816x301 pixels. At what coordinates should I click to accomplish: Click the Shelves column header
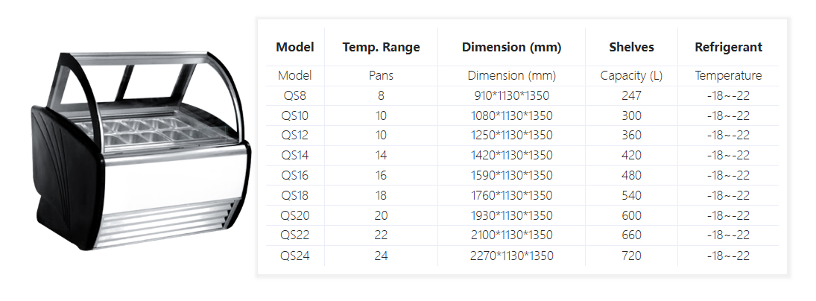[x=631, y=47]
